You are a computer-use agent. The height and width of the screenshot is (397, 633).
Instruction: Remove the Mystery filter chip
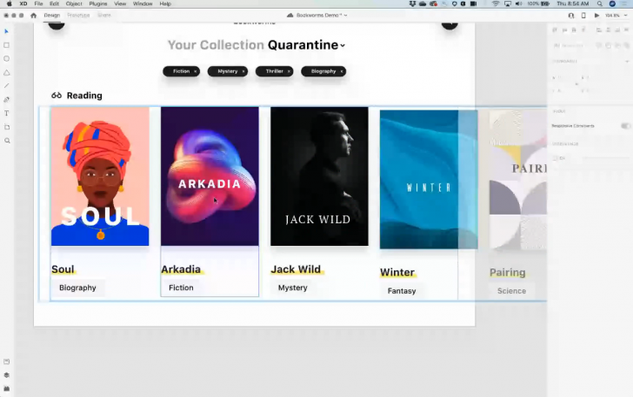click(243, 71)
